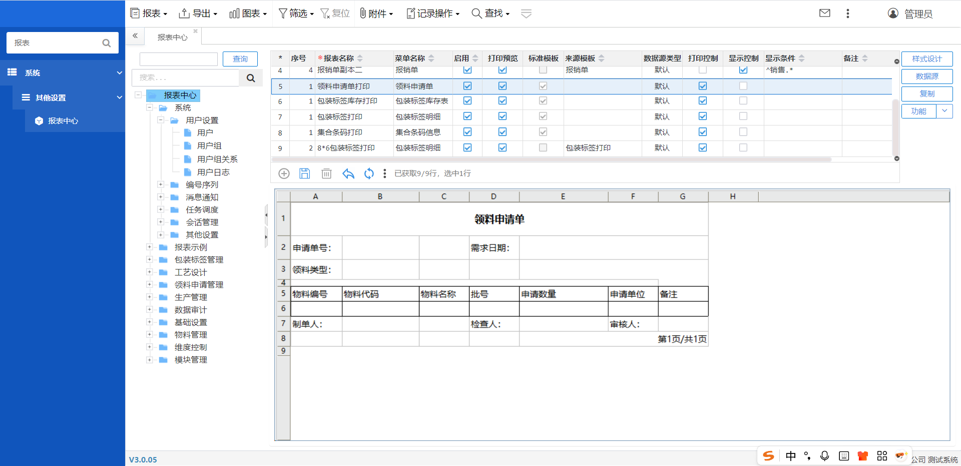Click the save disk icon below grid

[304, 173]
